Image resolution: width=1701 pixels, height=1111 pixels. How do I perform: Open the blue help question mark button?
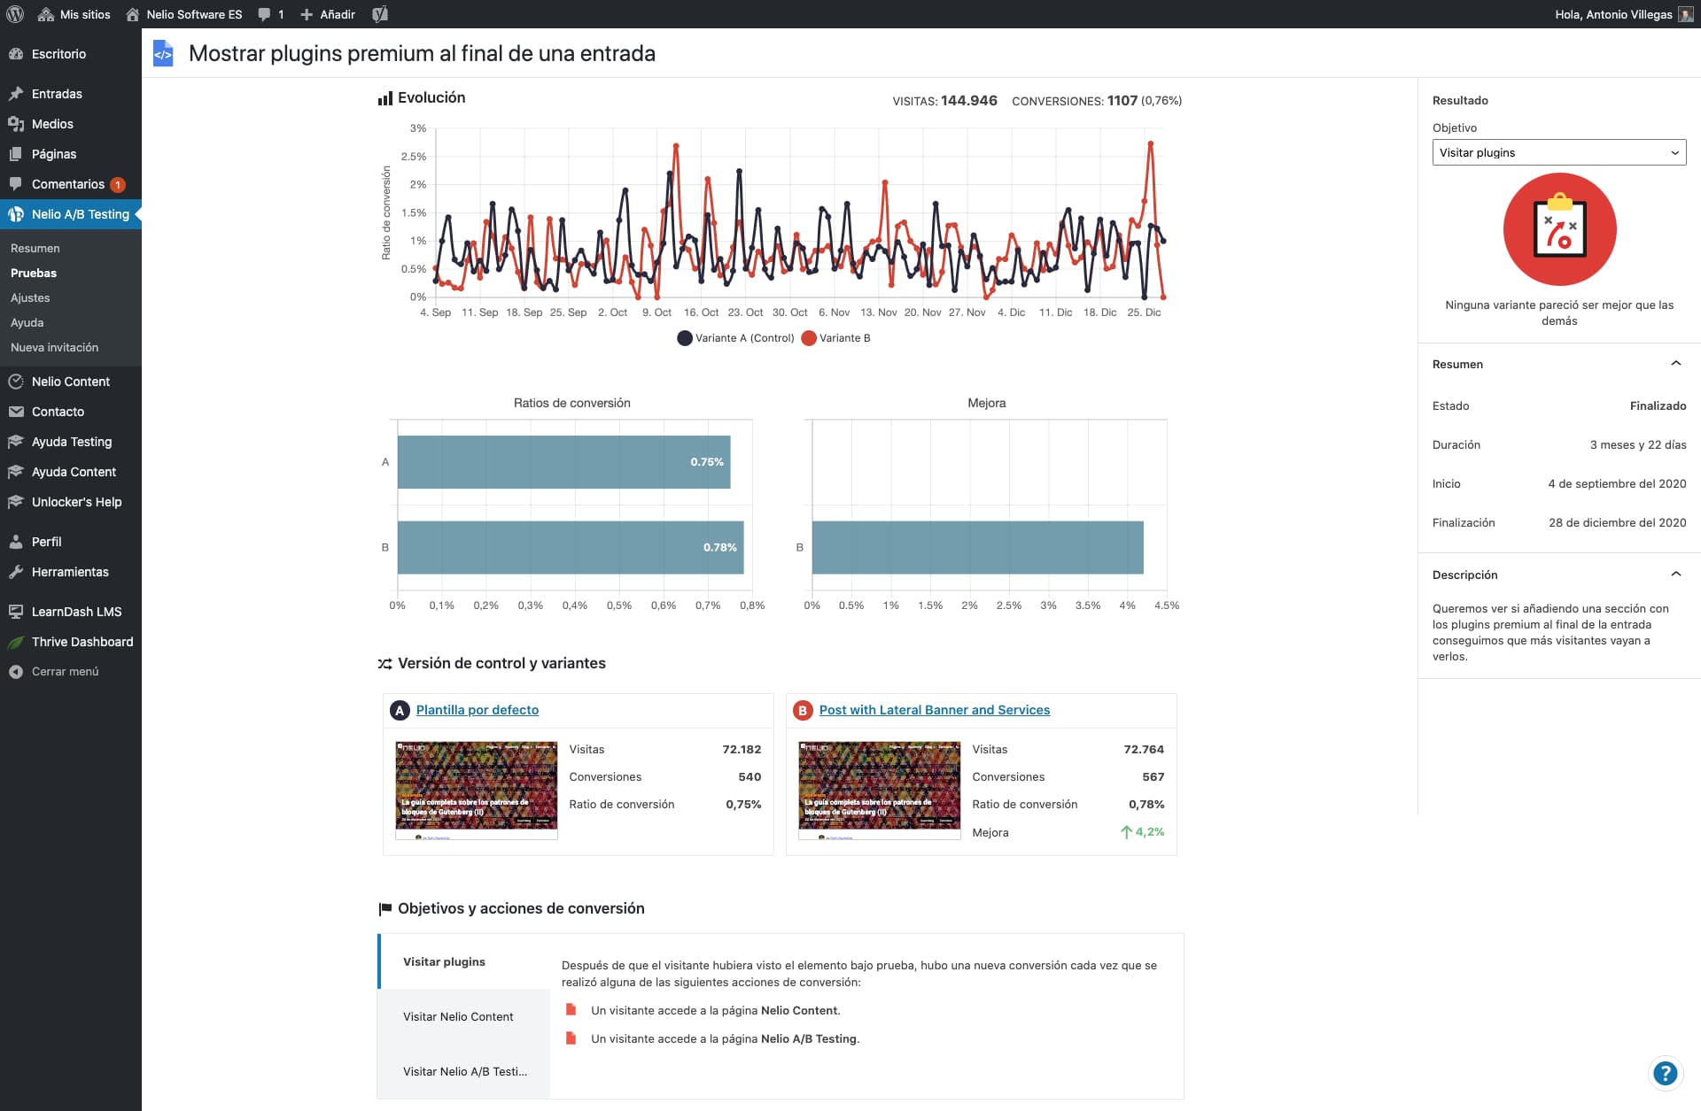click(x=1665, y=1073)
